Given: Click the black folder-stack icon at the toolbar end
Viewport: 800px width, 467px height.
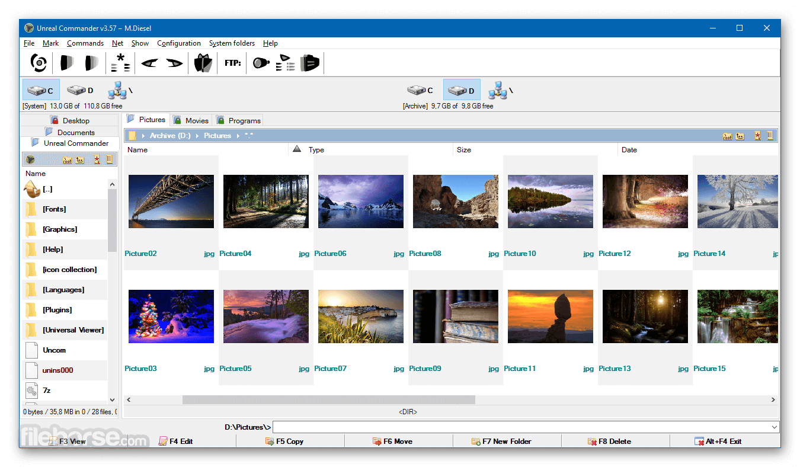Looking at the screenshot, I should pyautogui.click(x=310, y=63).
